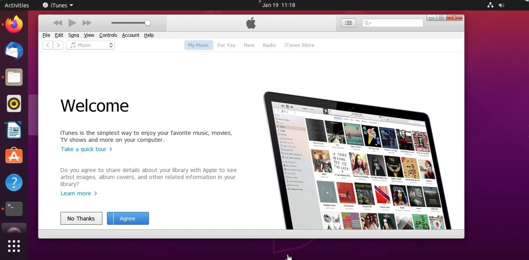The image size is (529, 260).
Task: Click the No Thanks button
Action: [81, 218]
